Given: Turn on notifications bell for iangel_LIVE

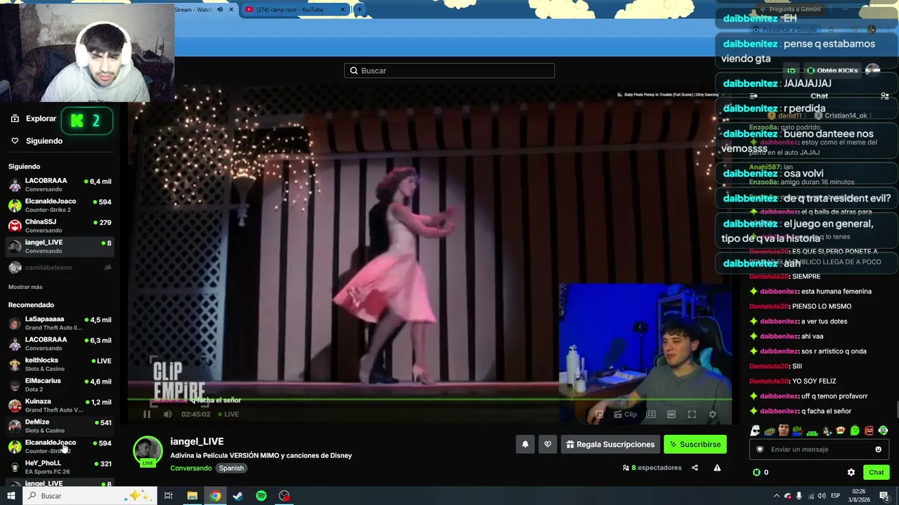Looking at the screenshot, I should tap(525, 444).
